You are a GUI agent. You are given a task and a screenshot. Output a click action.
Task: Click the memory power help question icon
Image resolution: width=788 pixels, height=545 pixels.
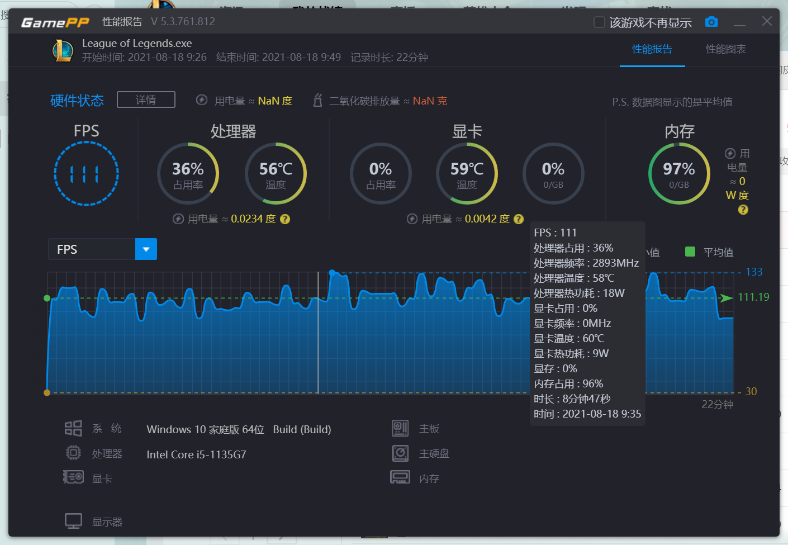click(743, 210)
